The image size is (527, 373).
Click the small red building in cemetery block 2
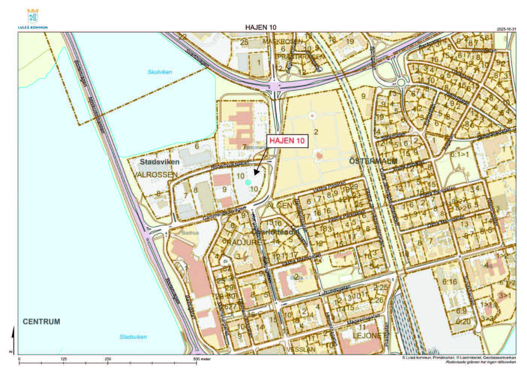tap(319, 155)
